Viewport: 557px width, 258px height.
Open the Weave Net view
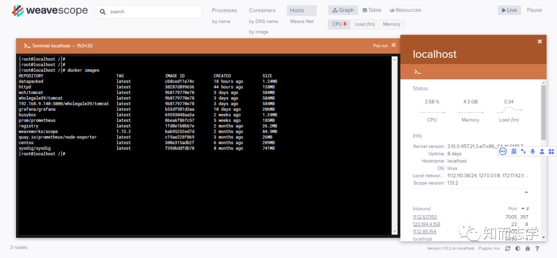(x=302, y=21)
